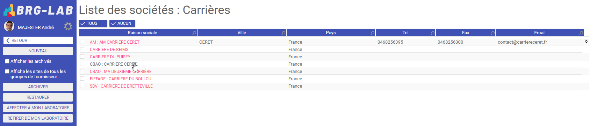Use the Fax column search icon
The height and width of the screenshot is (126, 589).
[x=493, y=33]
